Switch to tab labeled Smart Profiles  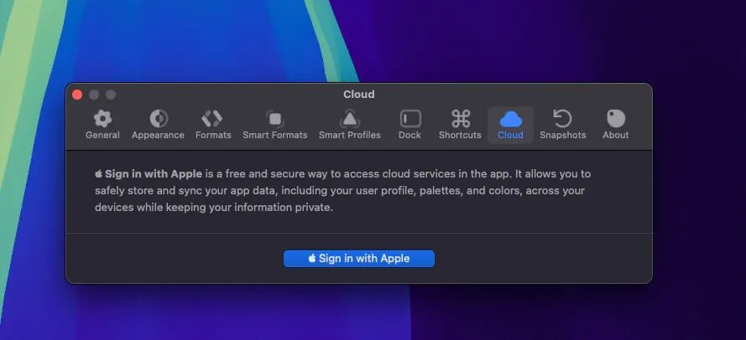(x=350, y=135)
